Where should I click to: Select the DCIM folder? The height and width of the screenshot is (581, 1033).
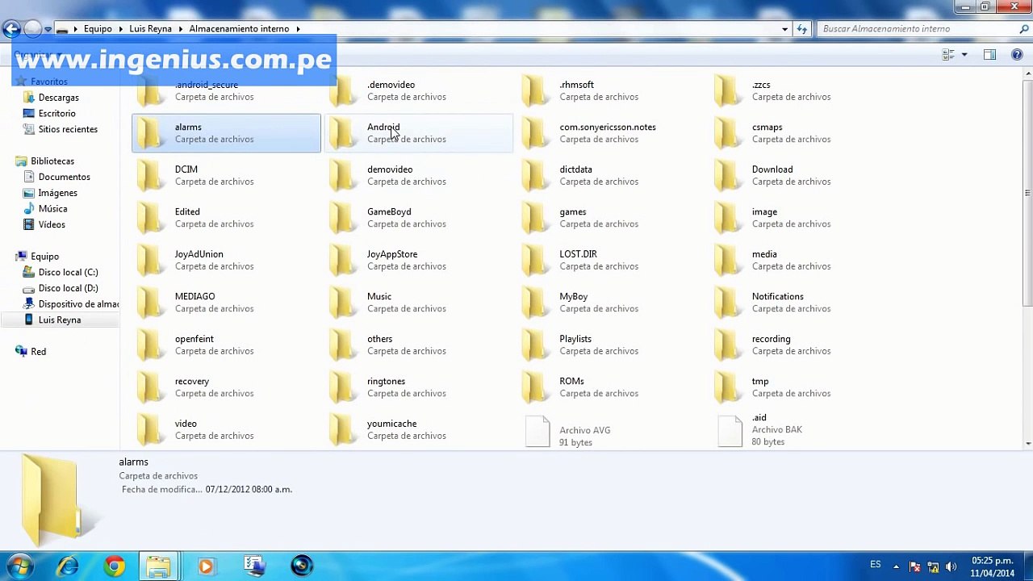click(226, 175)
